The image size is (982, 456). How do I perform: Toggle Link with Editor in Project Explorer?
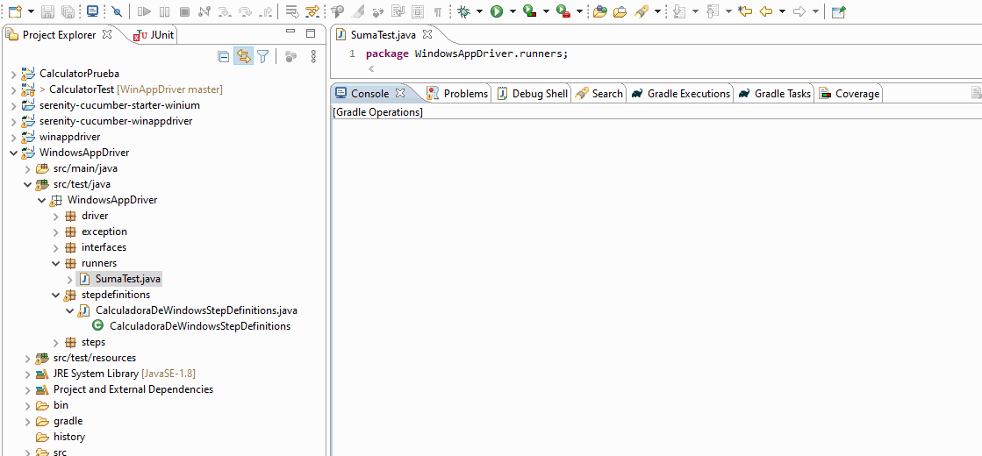point(243,56)
